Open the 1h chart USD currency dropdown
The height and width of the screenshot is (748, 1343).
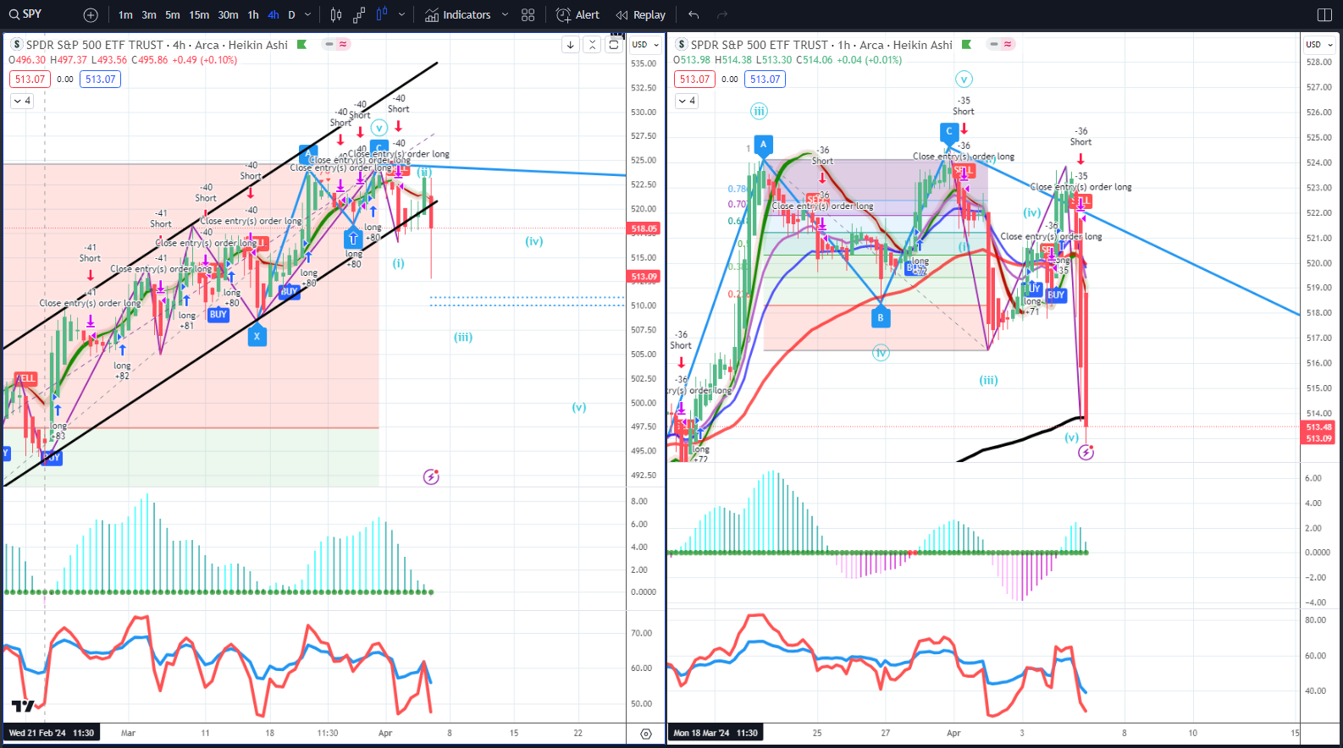click(1318, 45)
